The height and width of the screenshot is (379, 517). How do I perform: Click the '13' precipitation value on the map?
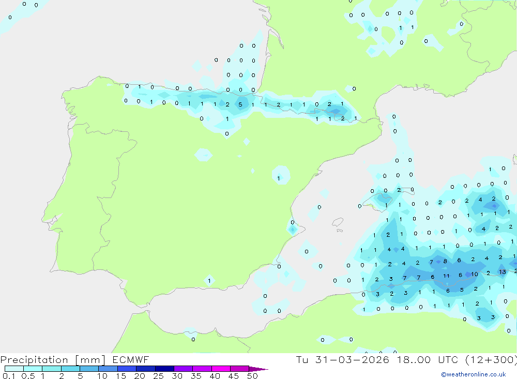coord(503,272)
